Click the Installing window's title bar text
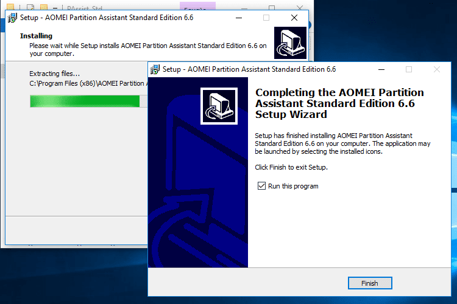Image resolution: width=457 pixels, height=304 pixels. pyautogui.click(x=102, y=18)
